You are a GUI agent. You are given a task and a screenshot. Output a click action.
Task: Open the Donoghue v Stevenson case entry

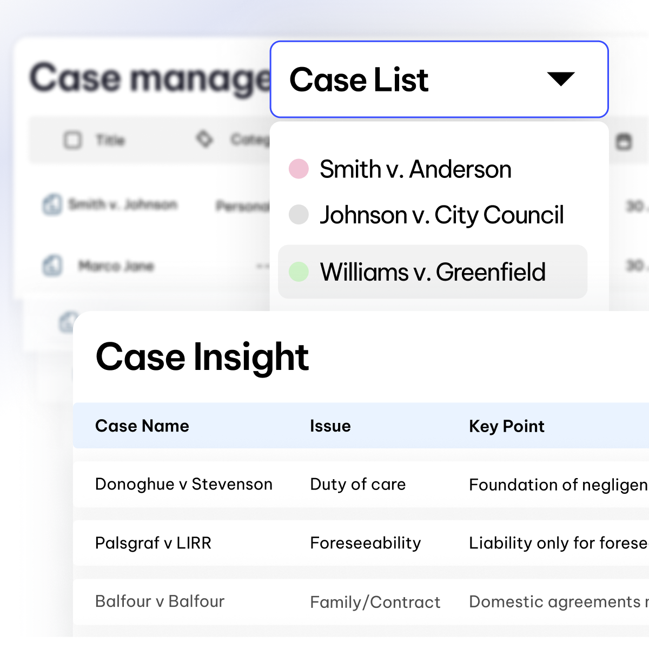(184, 484)
